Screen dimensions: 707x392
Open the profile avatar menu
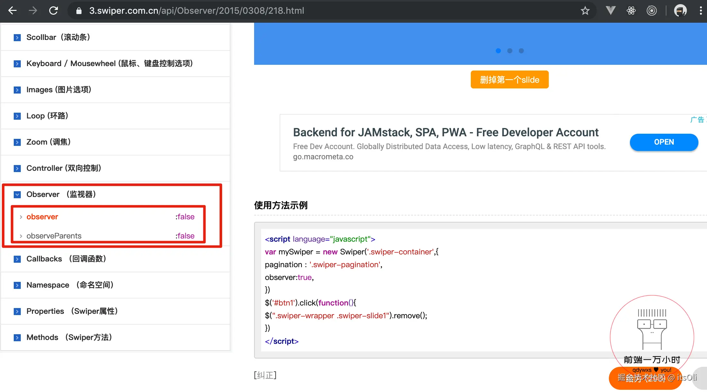[x=680, y=11]
